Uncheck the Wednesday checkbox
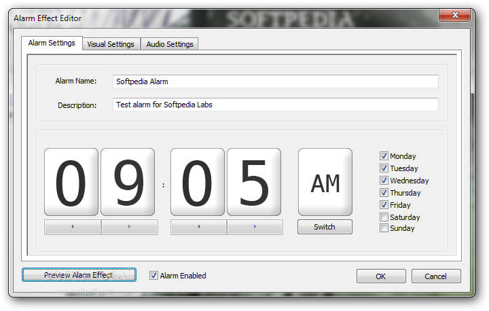The width and height of the screenshot is (489, 311). (384, 181)
